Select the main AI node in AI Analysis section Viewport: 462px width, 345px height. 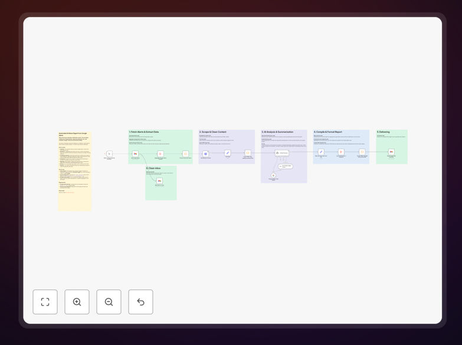point(282,153)
